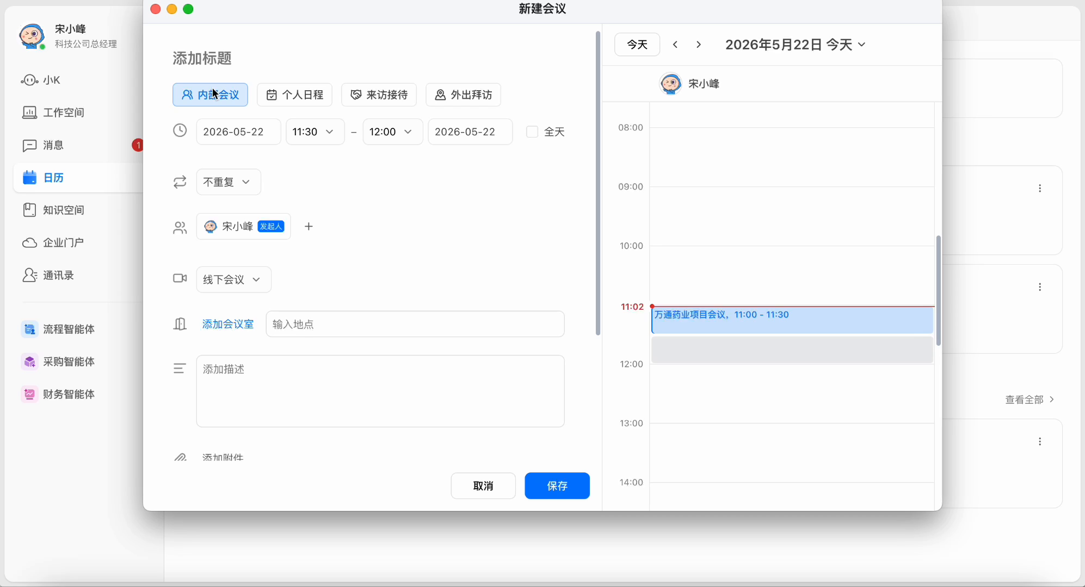Screen dimensions: 1085x587
Task: Select the 外出拜访 tab
Action: pyautogui.click(x=463, y=95)
